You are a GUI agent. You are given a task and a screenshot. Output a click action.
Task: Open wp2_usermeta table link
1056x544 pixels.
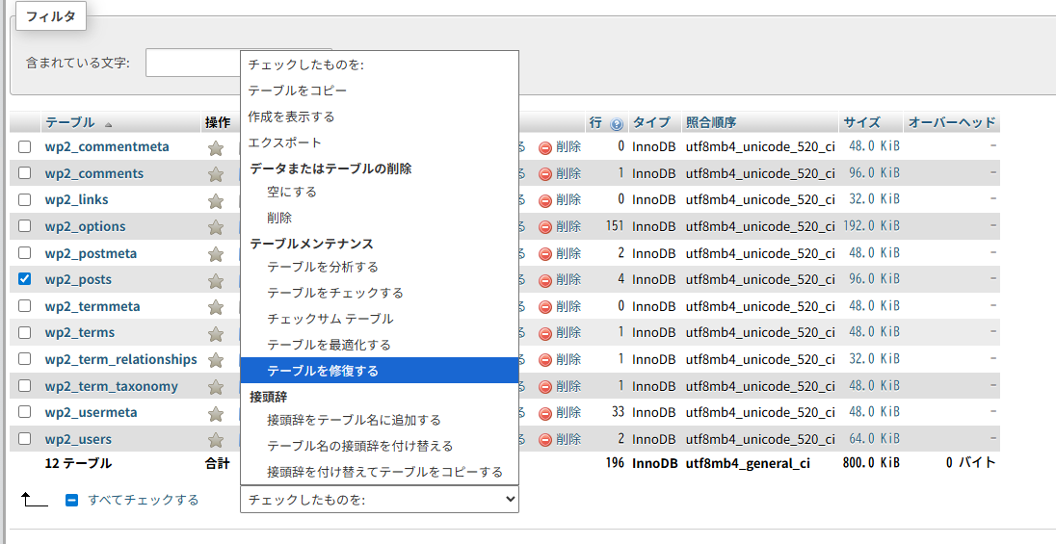[91, 413]
